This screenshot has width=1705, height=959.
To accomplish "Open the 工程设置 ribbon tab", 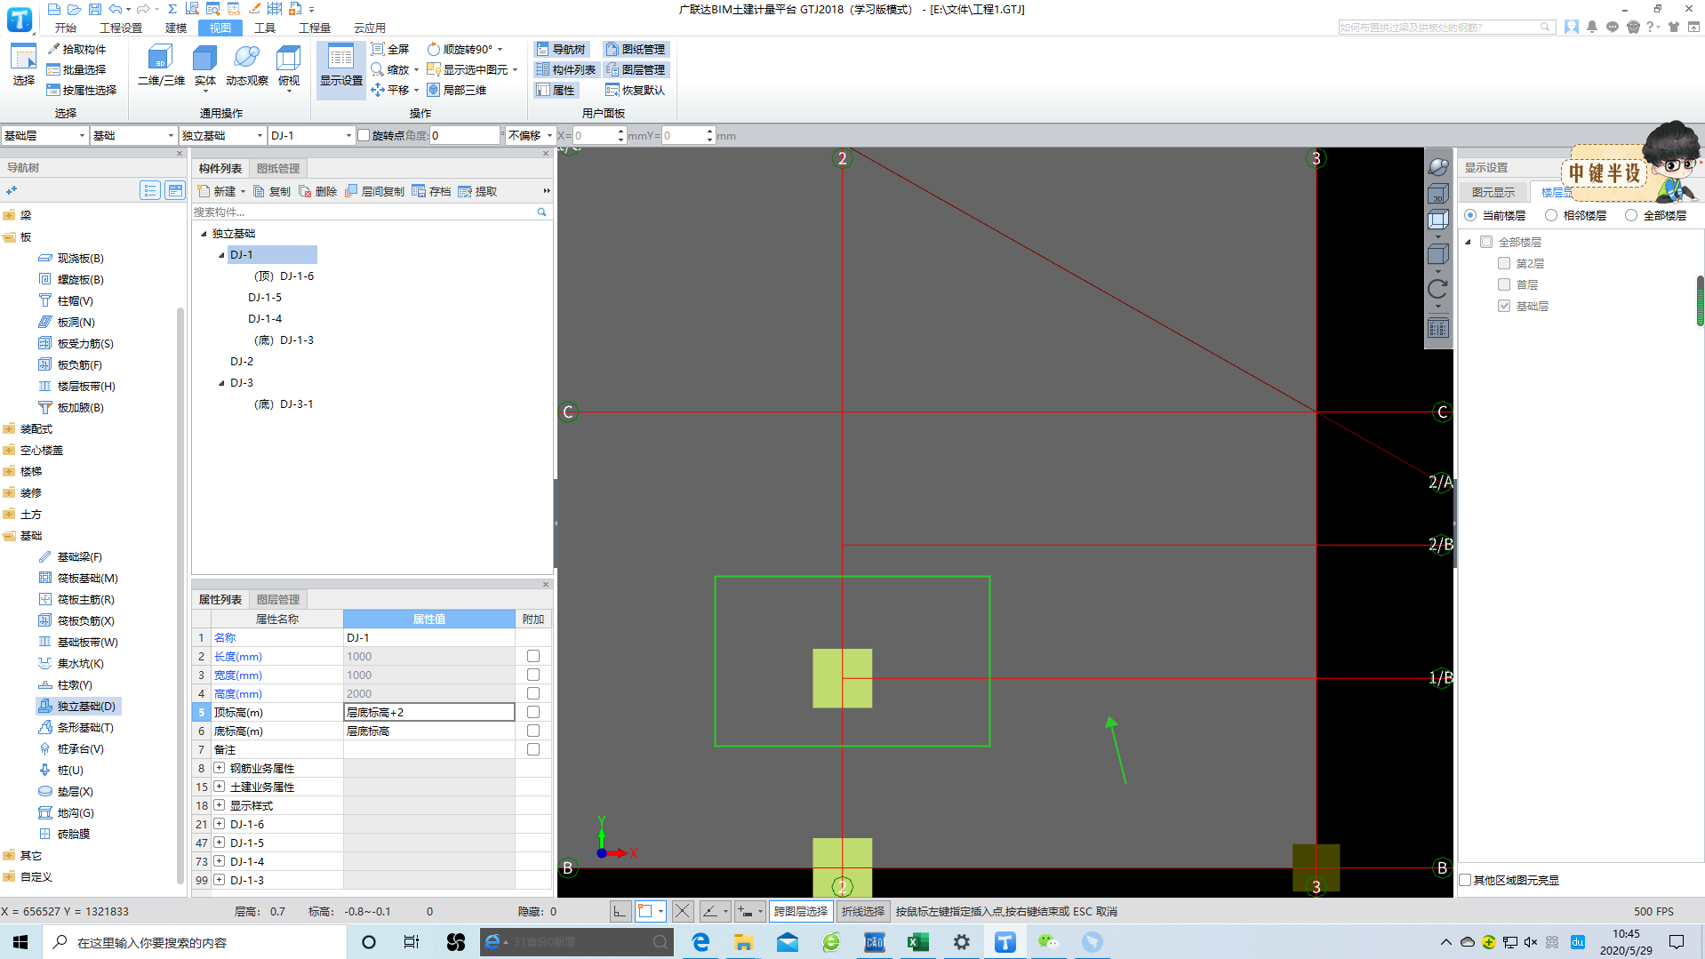I will point(121,28).
